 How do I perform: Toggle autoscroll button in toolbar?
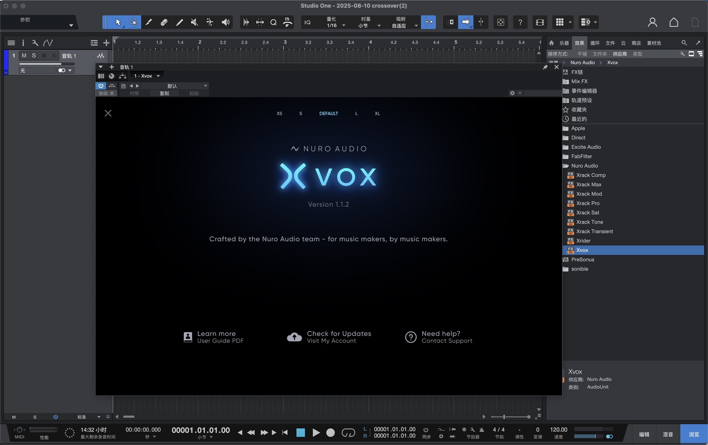click(x=466, y=22)
